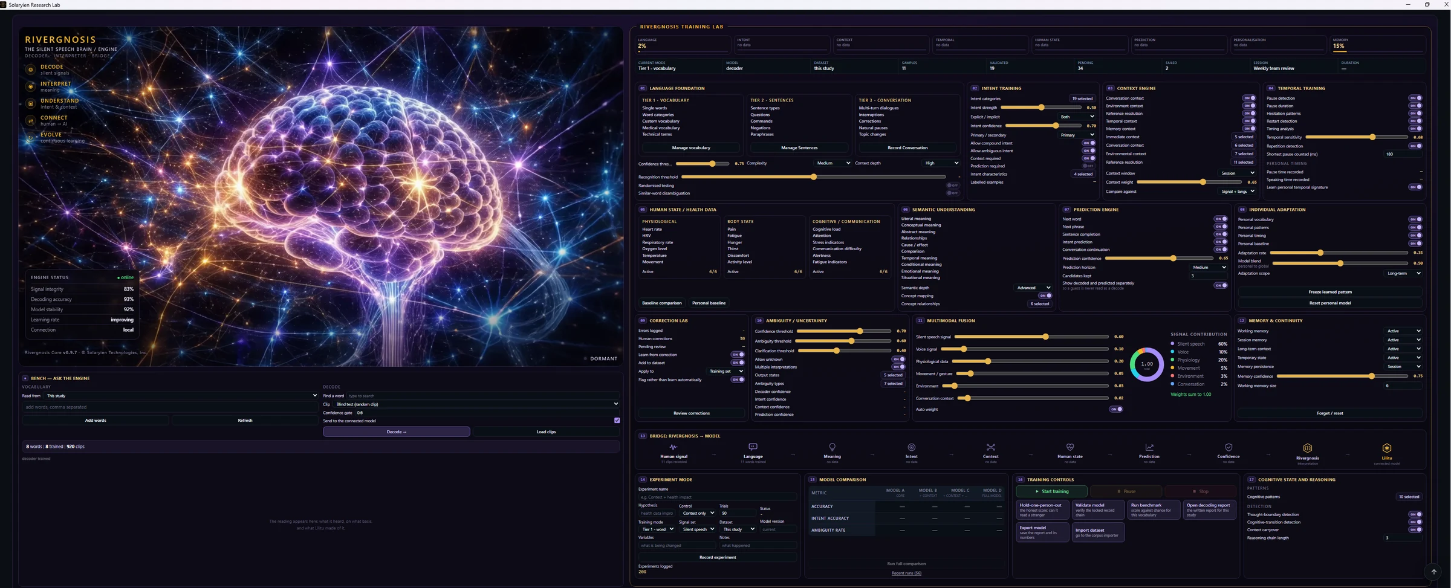Click the Find a word search field
The height and width of the screenshot is (588, 1451).
coord(482,396)
